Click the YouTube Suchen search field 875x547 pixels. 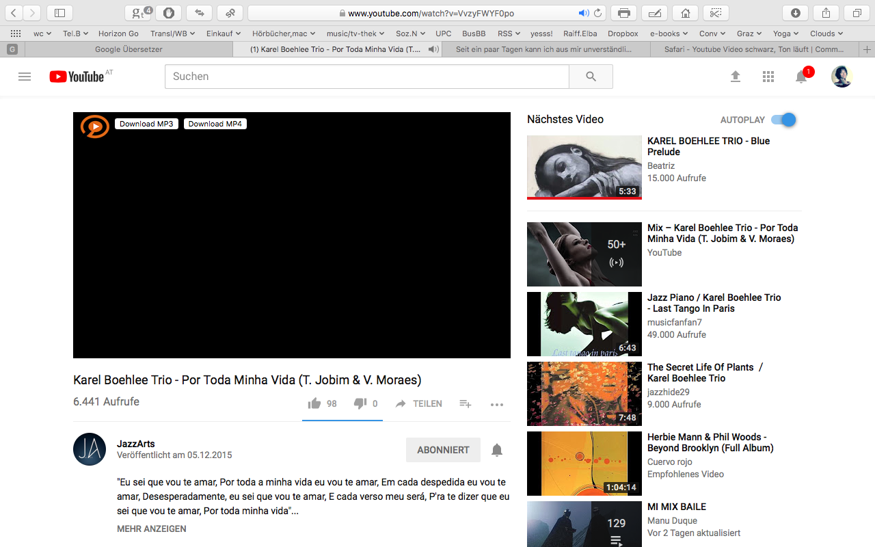(x=366, y=77)
